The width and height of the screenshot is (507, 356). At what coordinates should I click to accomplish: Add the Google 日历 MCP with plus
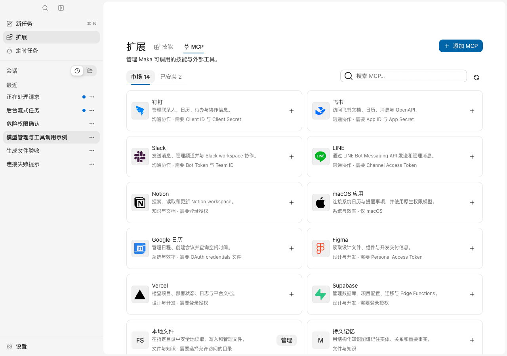point(292,248)
